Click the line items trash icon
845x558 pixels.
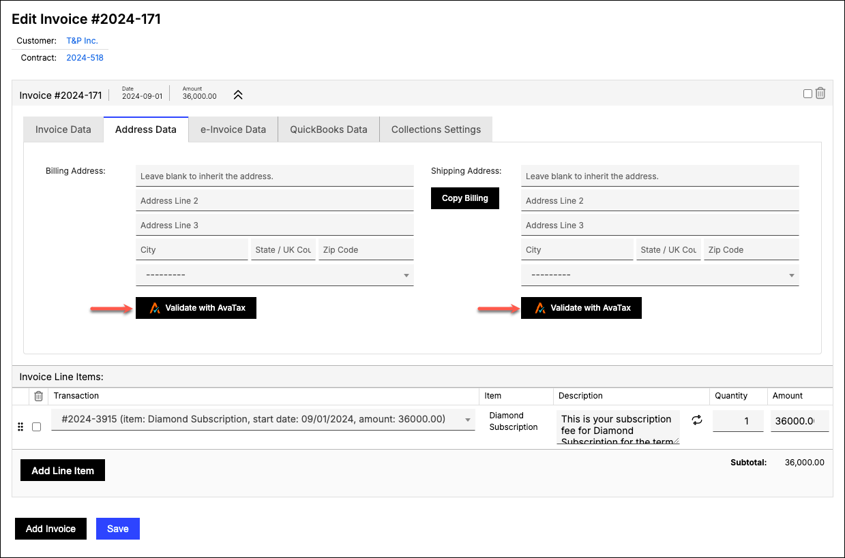39,396
